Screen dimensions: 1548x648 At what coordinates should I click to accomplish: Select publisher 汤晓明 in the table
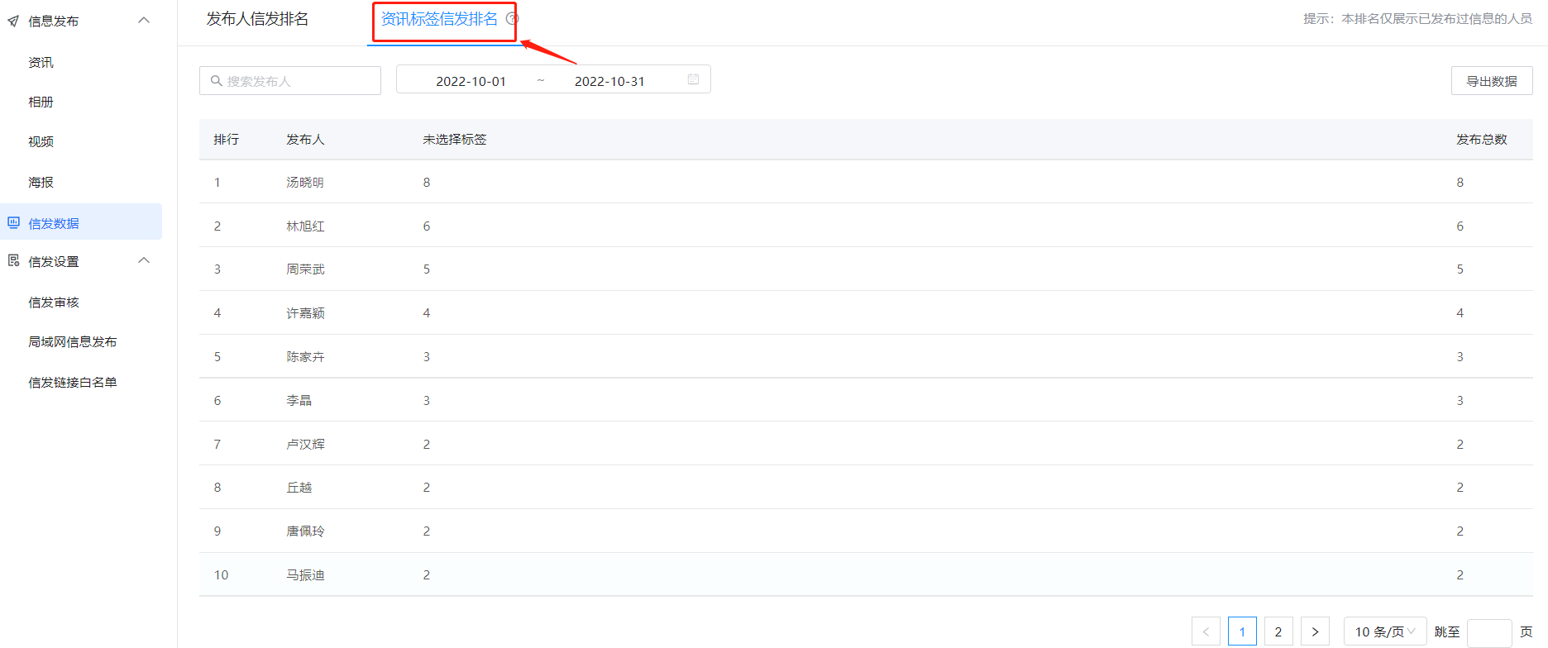[x=305, y=182]
